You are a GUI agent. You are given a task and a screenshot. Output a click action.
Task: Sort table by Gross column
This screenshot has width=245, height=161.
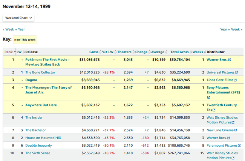tap(95, 52)
